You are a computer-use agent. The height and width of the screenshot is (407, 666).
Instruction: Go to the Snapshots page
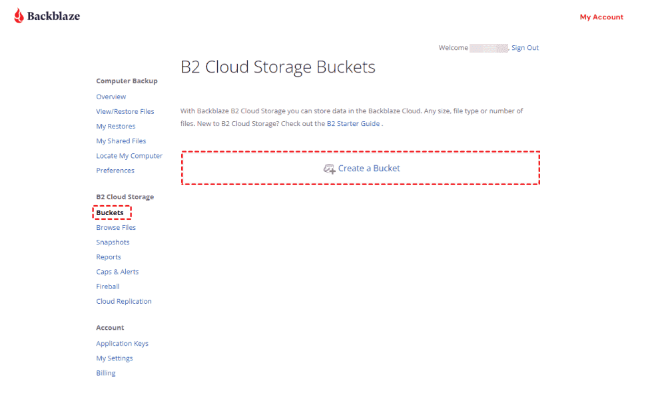pyautogui.click(x=113, y=242)
